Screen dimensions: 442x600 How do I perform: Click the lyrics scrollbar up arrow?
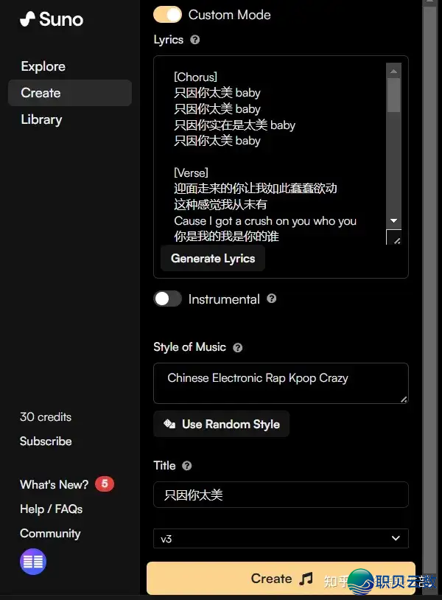point(393,71)
